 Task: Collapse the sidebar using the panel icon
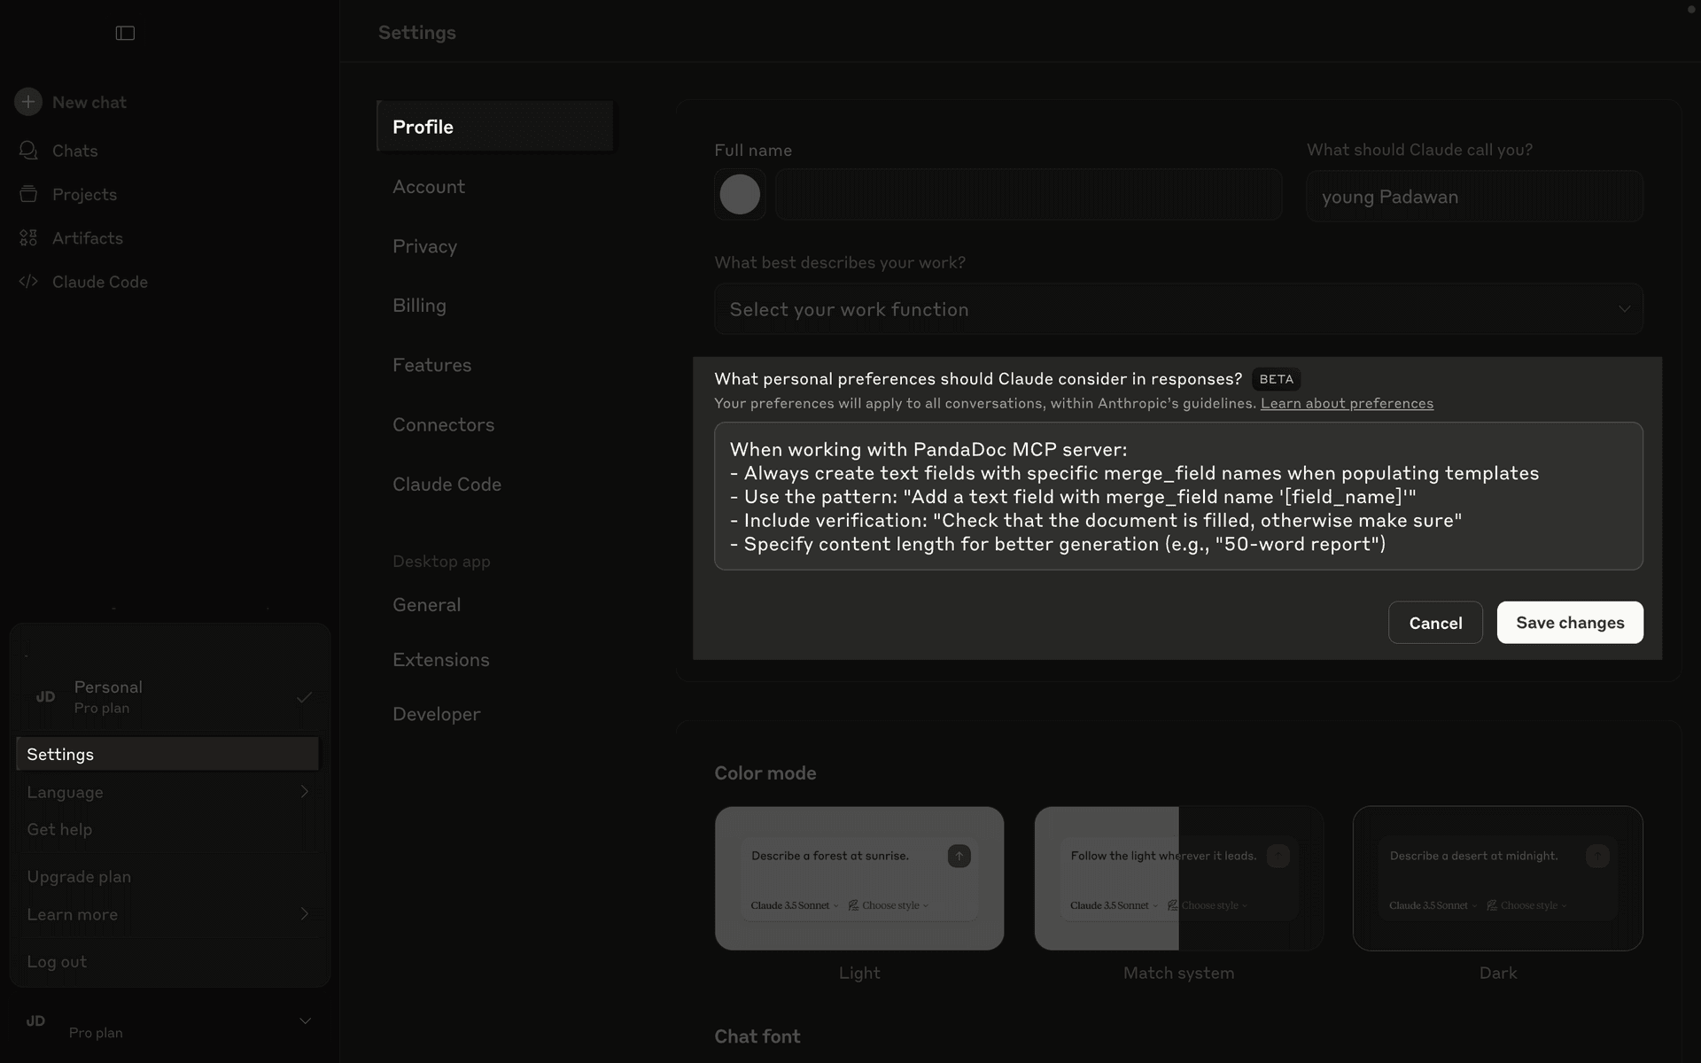point(124,33)
